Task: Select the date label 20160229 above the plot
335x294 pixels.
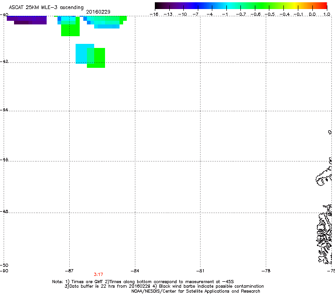Action: [98, 12]
